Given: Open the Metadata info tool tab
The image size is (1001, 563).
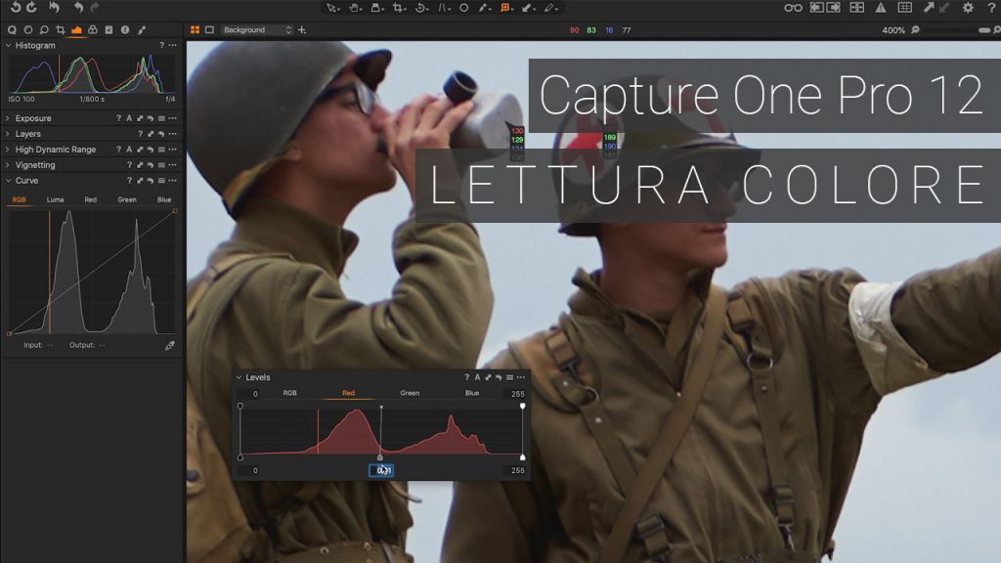Looking at the screenshot, I should pyautogui.click(x=125, y=30).
